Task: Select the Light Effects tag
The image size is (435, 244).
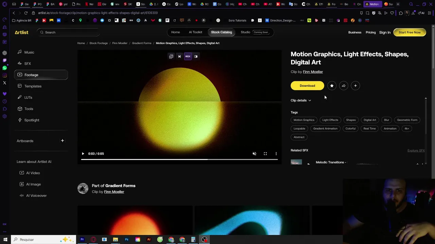Action: pos(330,120)
